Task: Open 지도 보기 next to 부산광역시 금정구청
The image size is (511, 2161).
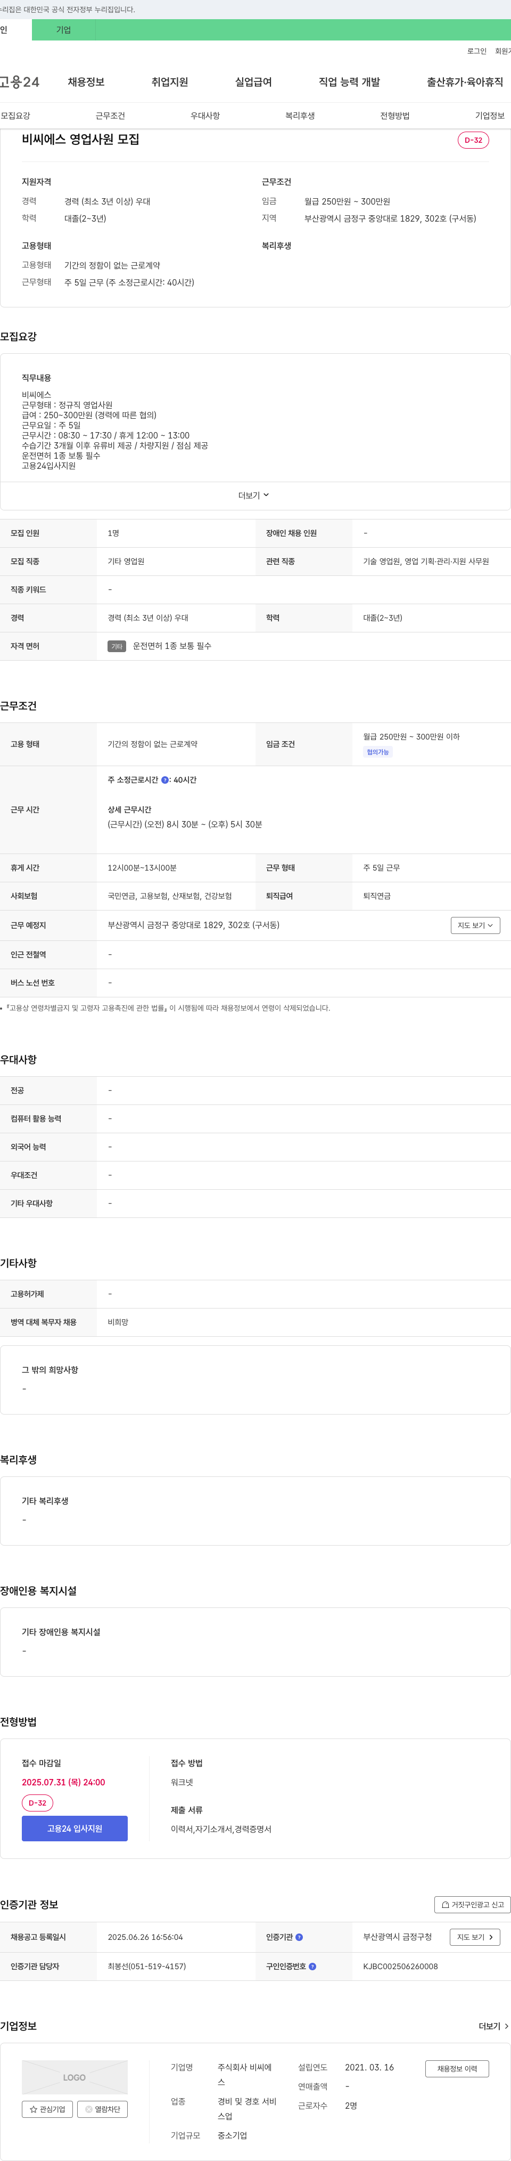Action: [475, 1937]
